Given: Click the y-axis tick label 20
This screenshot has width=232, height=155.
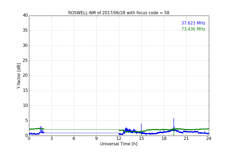Looking at the screenshot, I should coord(25,75).
